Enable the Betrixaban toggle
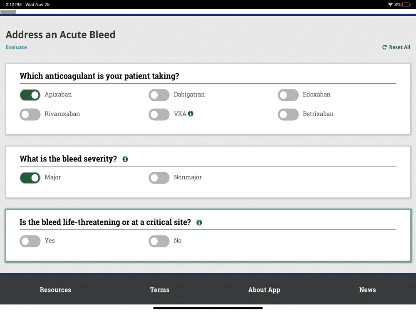 288,114
